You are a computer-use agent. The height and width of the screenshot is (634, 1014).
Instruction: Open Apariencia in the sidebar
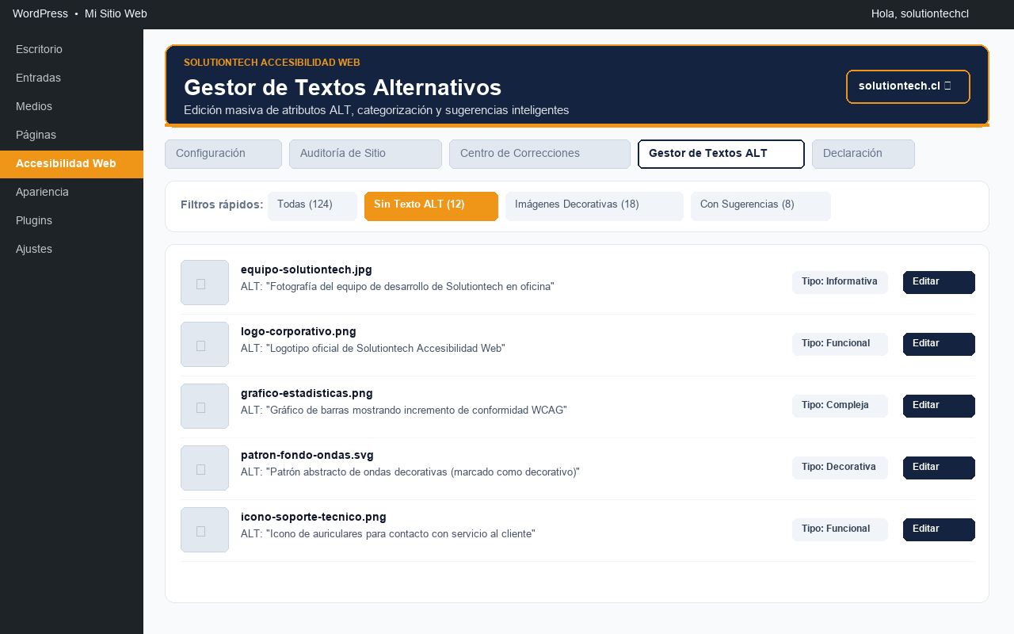click(71, 192)
